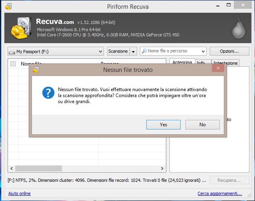Toggle the select-all checkbox in the file list header
Viewport: 255px width, 201px height.
pos(13,64)
